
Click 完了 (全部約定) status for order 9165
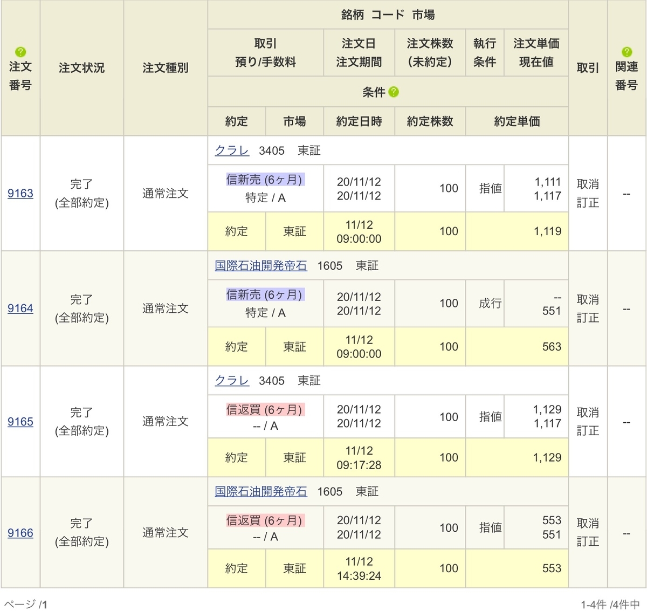pos(82,421)
